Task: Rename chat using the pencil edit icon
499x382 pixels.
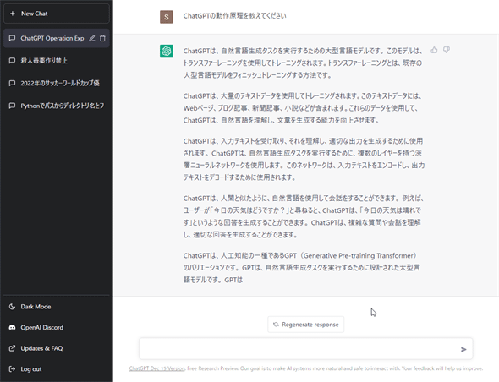Action: tap(92, 38)
